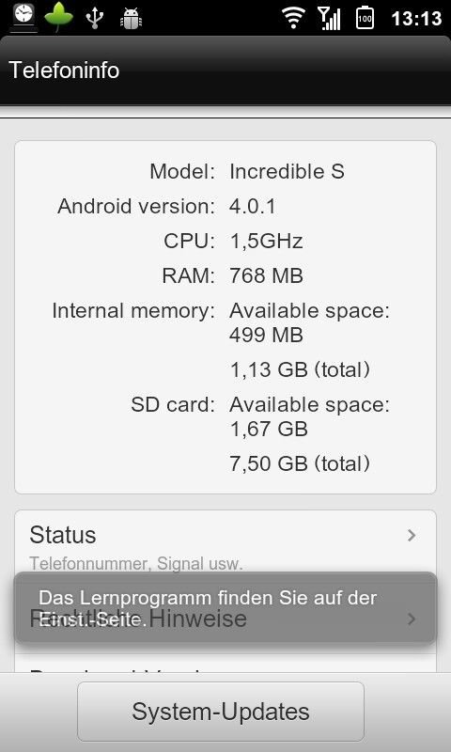Tap the Wi-Fi signal icon

[294, 18]
